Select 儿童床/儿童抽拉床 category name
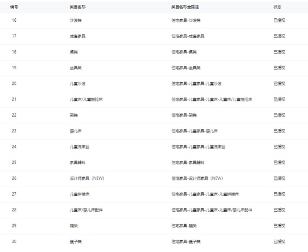The height and width of the screenshot is (252, 308). (86, 99)
